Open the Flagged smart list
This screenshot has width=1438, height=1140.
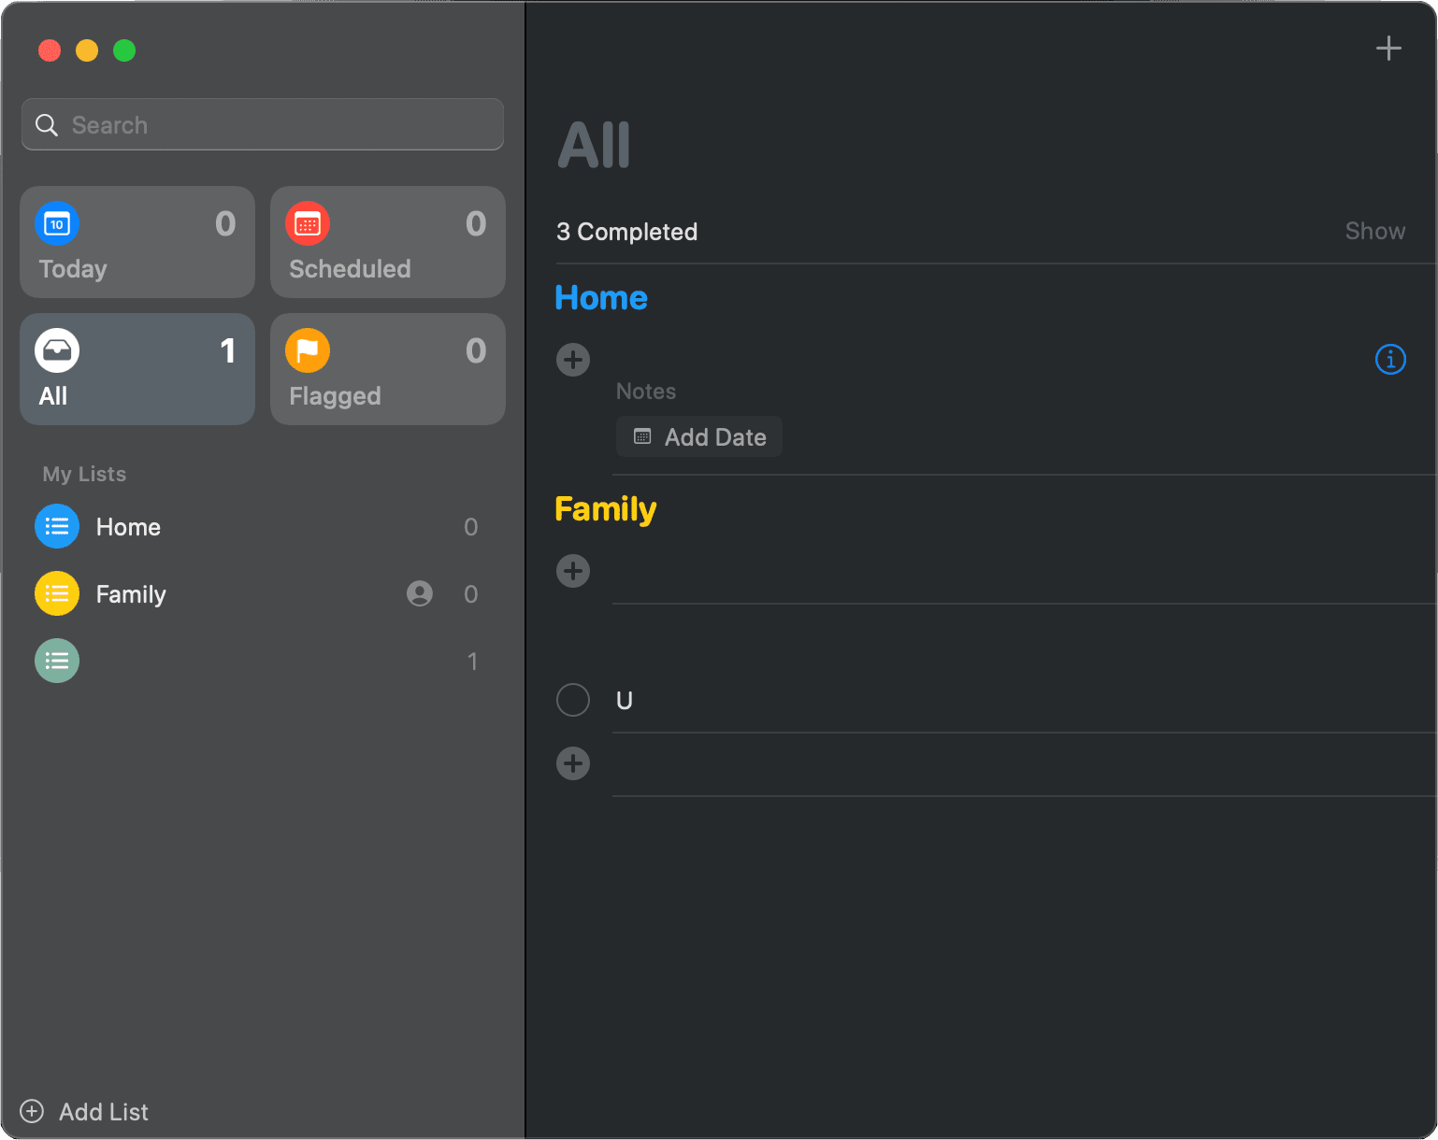(x=388, y=370)
